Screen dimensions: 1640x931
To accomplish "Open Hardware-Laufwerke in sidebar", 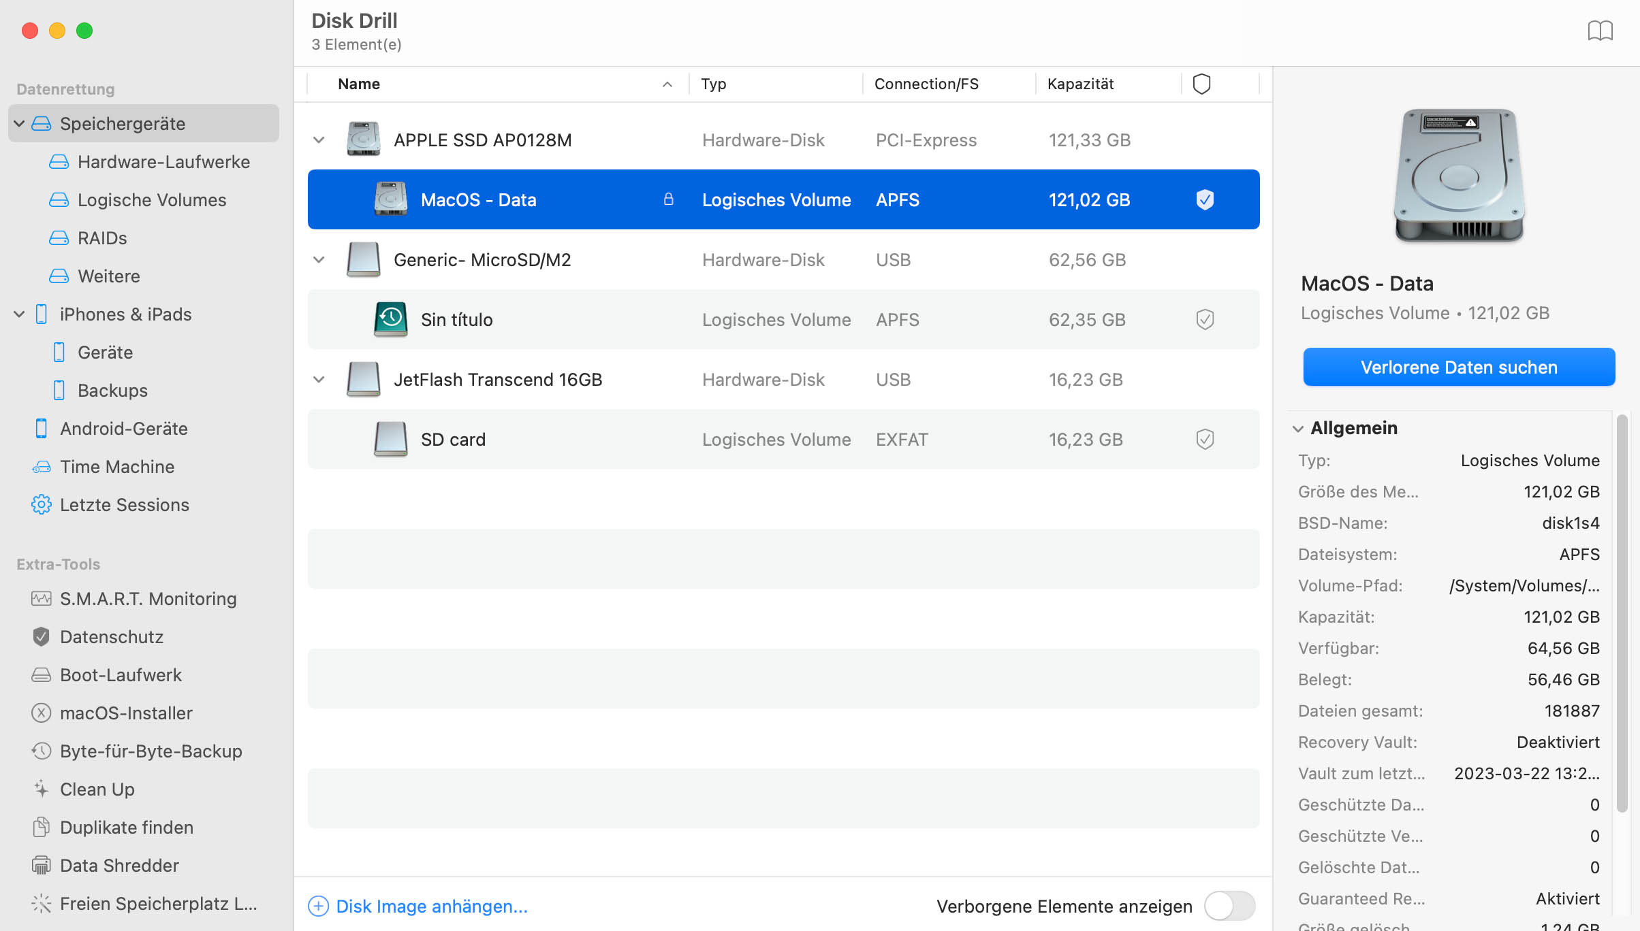I will tap(163, 162).
